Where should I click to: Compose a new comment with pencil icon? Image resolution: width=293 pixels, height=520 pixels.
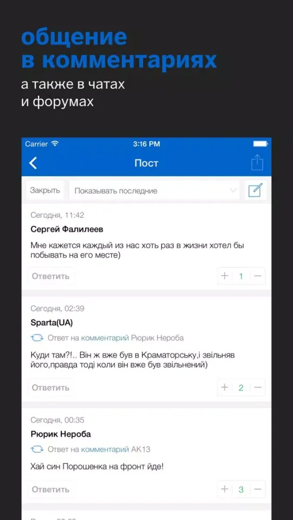point(256,190)
